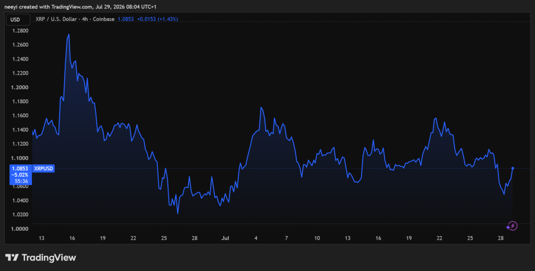
Task: Click the 1.0000 price axis label
Action: click(20, 229)
